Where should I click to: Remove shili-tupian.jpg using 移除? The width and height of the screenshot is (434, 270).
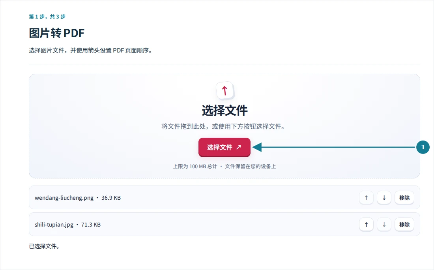coord(404,225)
